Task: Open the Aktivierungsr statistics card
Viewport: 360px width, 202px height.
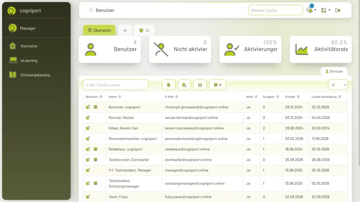Action: [250, 49]
